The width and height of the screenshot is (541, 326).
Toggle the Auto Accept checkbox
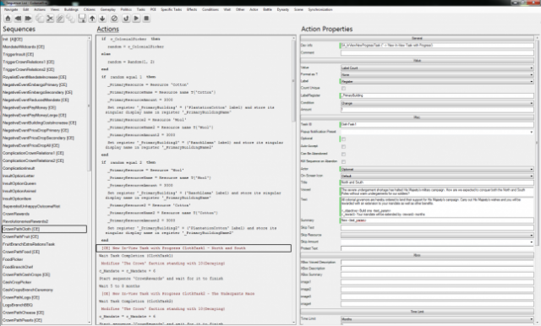[x=343, y=146]
